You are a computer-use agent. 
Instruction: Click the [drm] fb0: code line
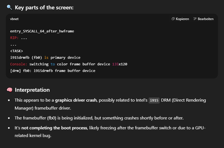pos(53,71)
